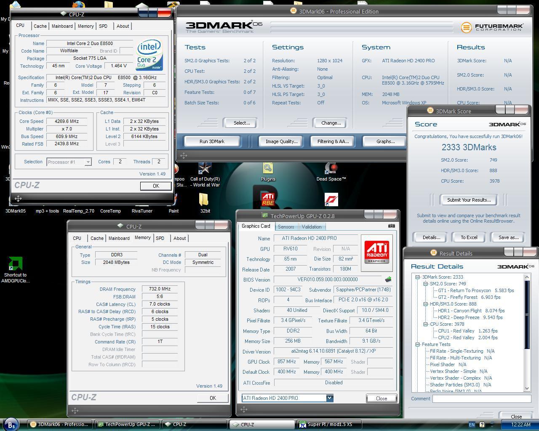
Task: Click Change... in the 3DMark06 Settings panel
Action: click(x=331, y=123)
